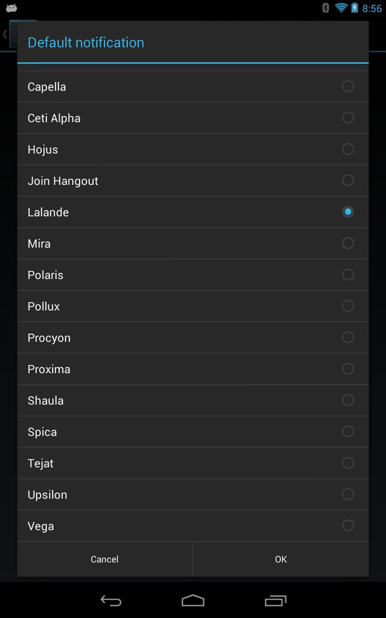Tap the battery status icon

(355, 7)
